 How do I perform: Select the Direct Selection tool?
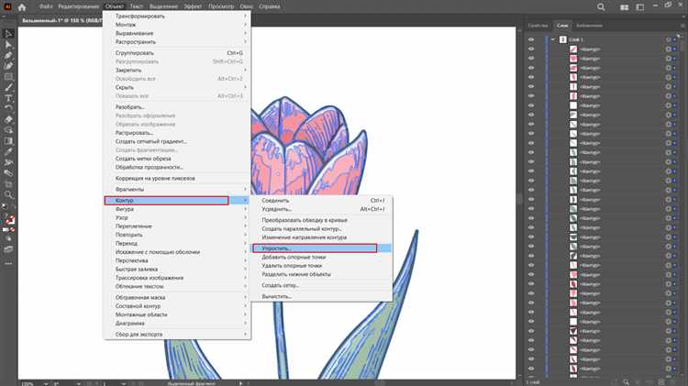(x=8, y=45)
